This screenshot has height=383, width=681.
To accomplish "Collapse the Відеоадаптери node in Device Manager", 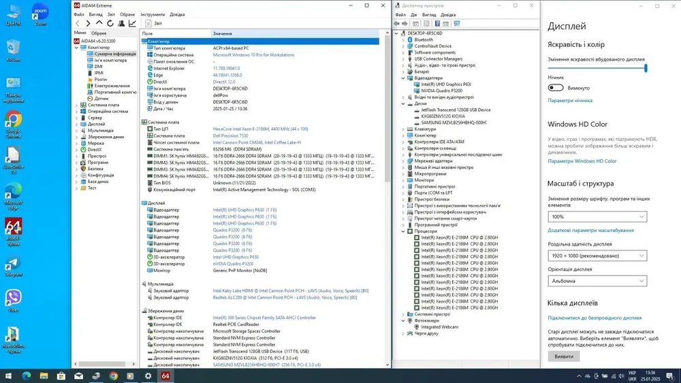I will (x=402, y=78).
